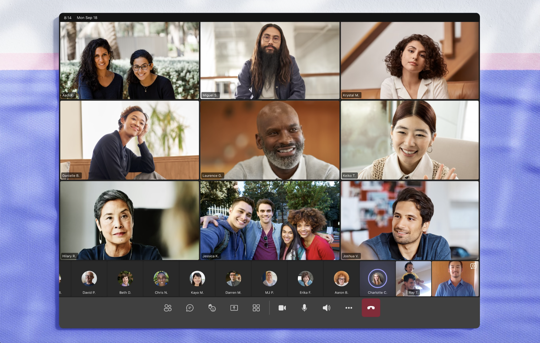
Task: Click the 8:14 clock in status bar
Action: (x=68, y=18)
